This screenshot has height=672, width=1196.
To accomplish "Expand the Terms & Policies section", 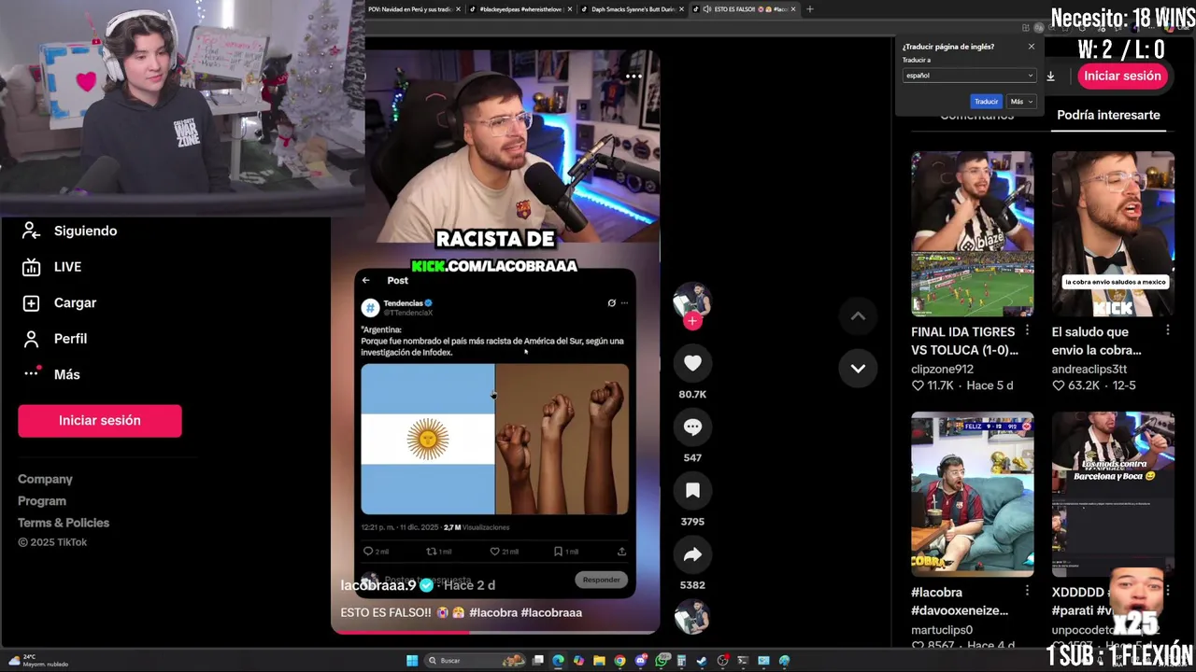I will (64, 523).
